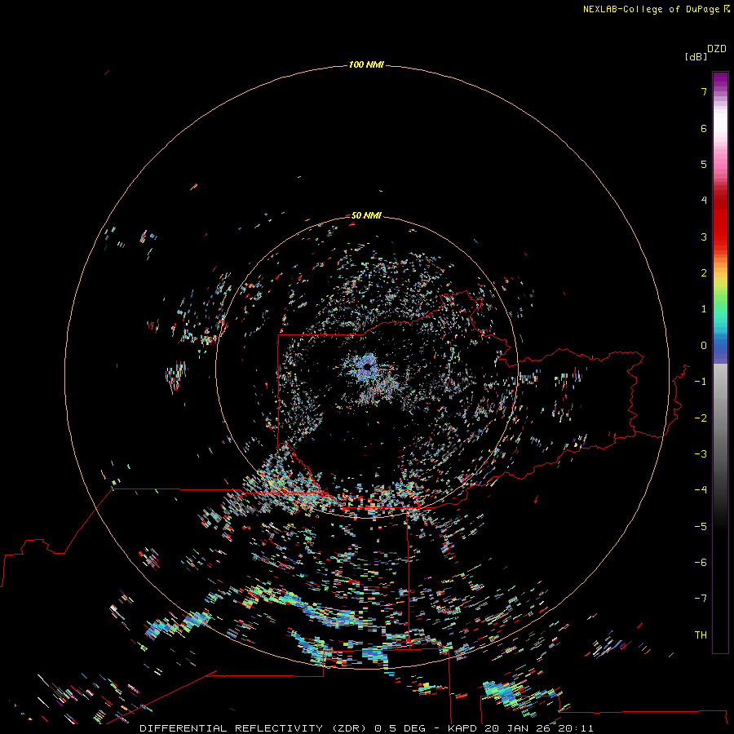
Task: Click the 1 value on color scale
Action: [x=704, y=309]
